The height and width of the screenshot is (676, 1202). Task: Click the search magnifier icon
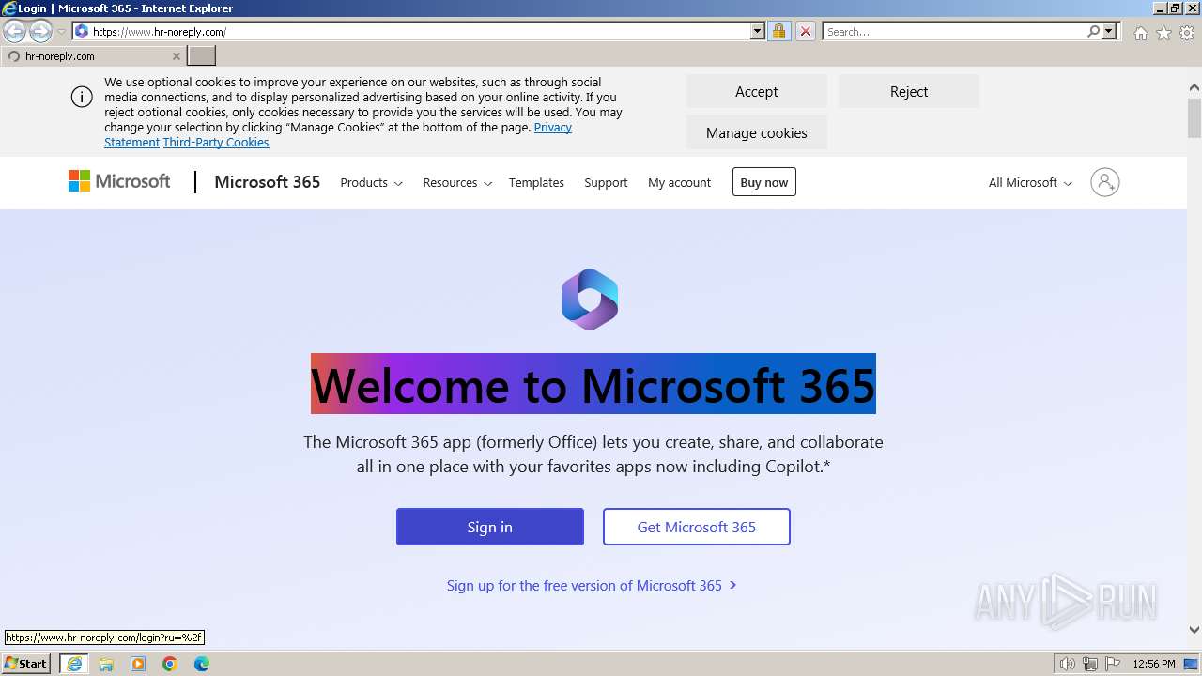click(x=1093, y=31)
